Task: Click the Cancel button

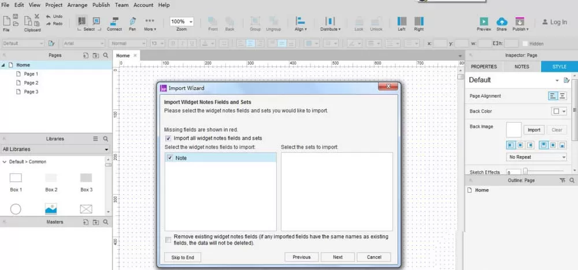Action: (374, 257)
